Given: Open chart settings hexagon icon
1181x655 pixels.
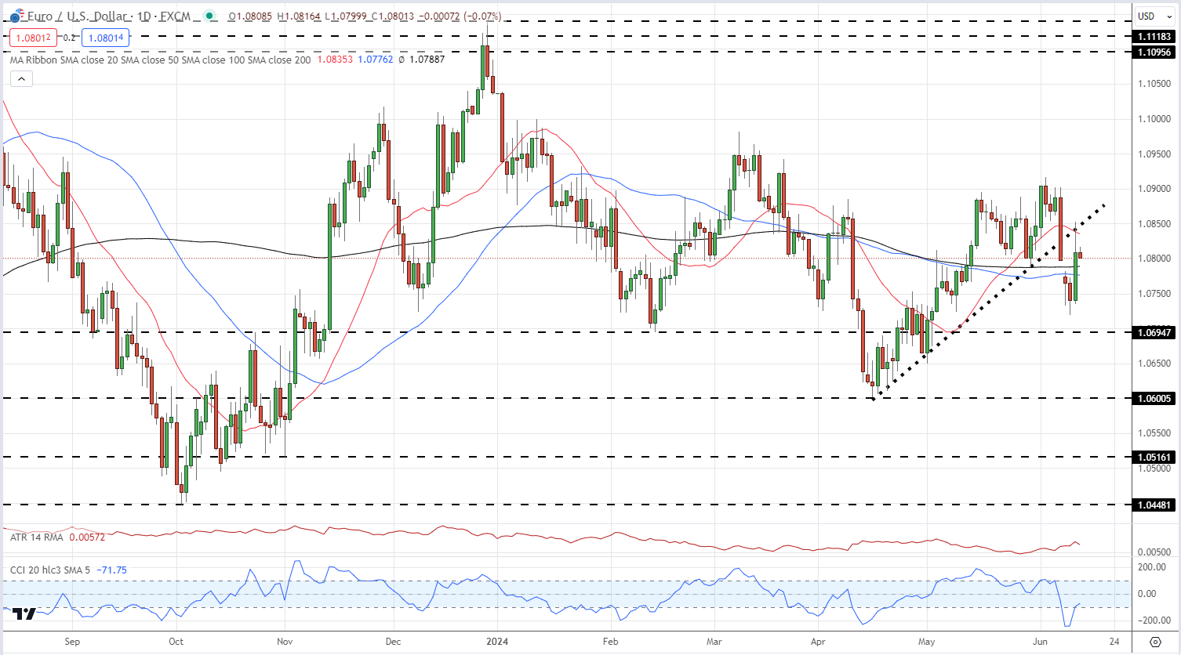Looking at the screenshot, I should (x=1155, y=642).
